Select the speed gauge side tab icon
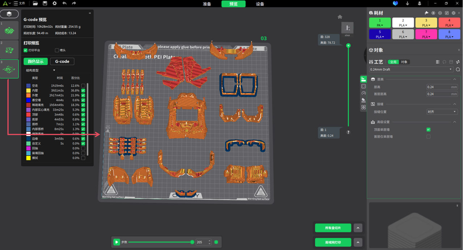 click(364, 93)
